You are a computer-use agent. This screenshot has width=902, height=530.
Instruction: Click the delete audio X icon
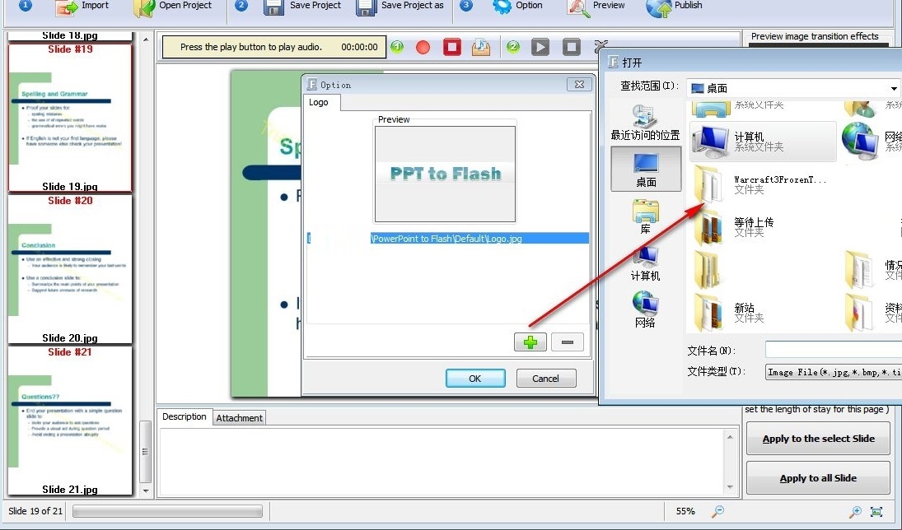pyautogui.click(x=601, y=45)
